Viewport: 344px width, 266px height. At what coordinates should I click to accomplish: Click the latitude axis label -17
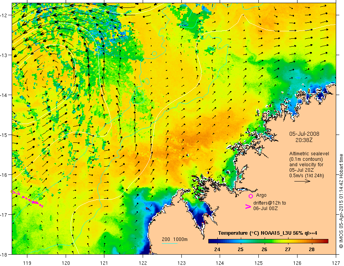tap(4, 215)
